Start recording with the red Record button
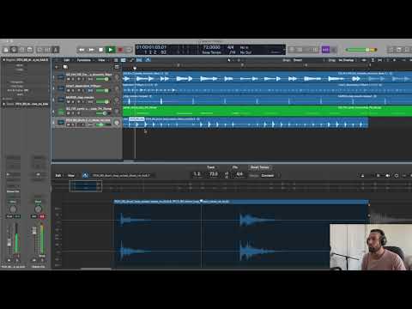 pos(120,50)
